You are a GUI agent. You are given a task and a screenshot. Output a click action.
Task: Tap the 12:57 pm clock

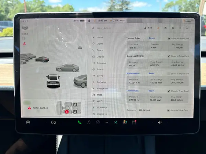[102, 21]
